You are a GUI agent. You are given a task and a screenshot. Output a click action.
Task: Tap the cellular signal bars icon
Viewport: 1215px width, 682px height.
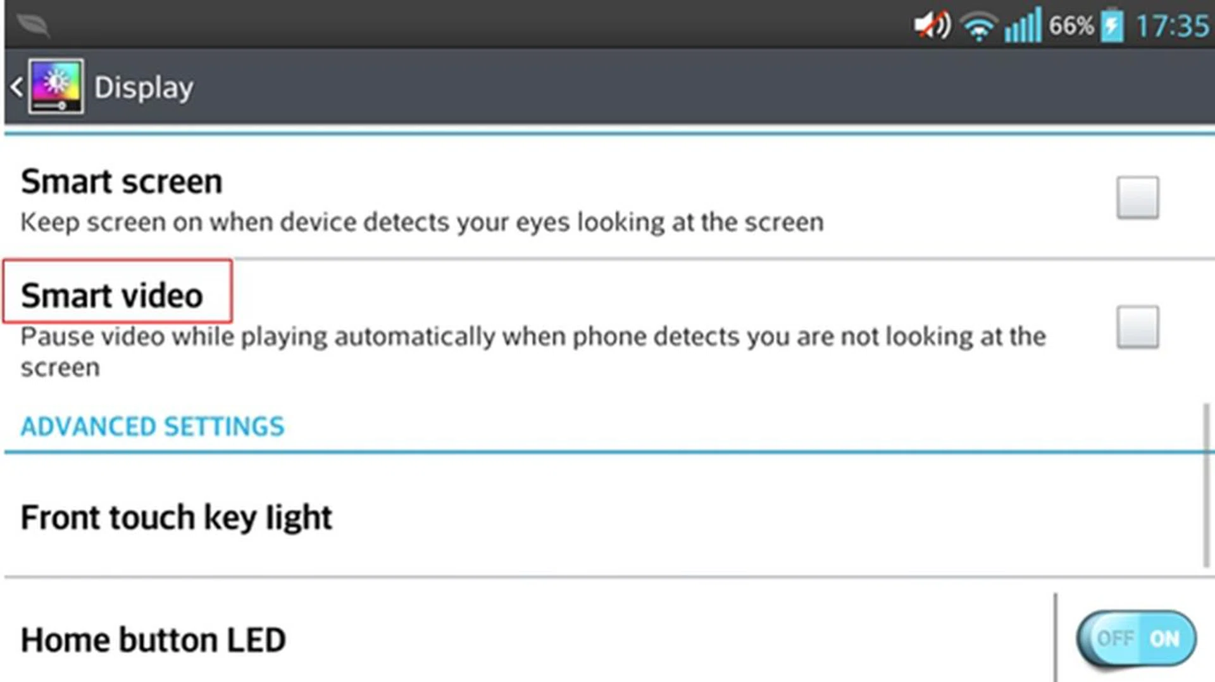click(1023, 26)
